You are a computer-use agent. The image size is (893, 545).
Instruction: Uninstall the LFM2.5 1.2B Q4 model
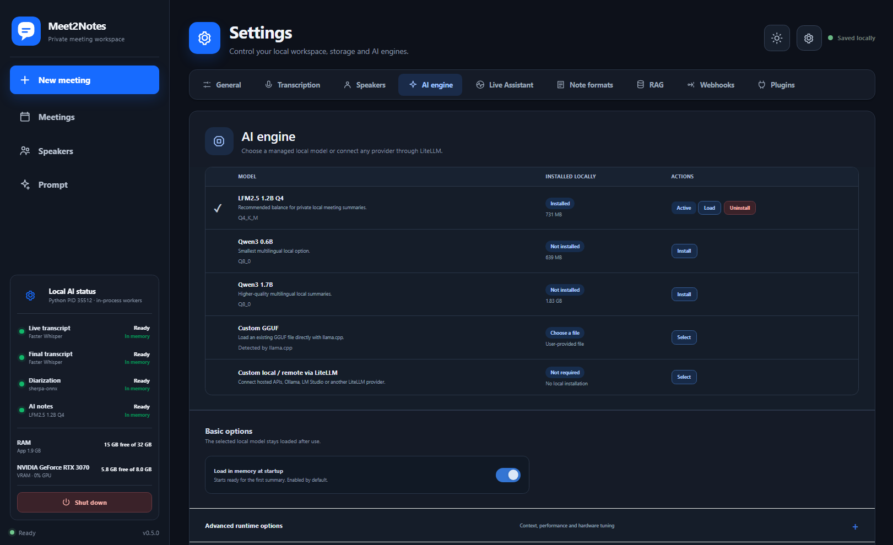pyautogui.click(x=740, y=208)
